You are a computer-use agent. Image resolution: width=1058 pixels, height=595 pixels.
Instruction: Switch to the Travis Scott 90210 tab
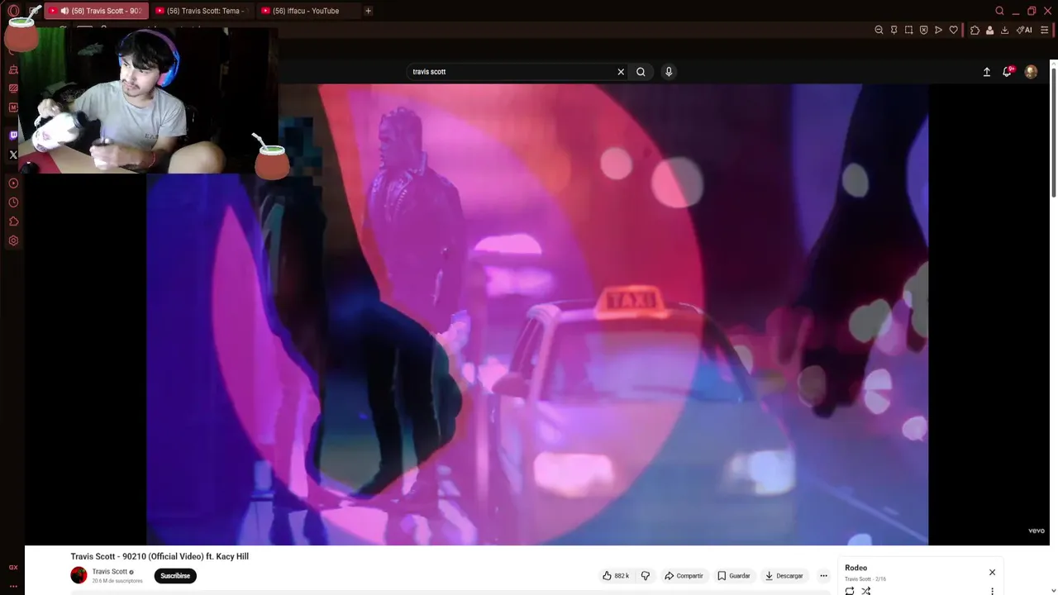tap(96, 11)
